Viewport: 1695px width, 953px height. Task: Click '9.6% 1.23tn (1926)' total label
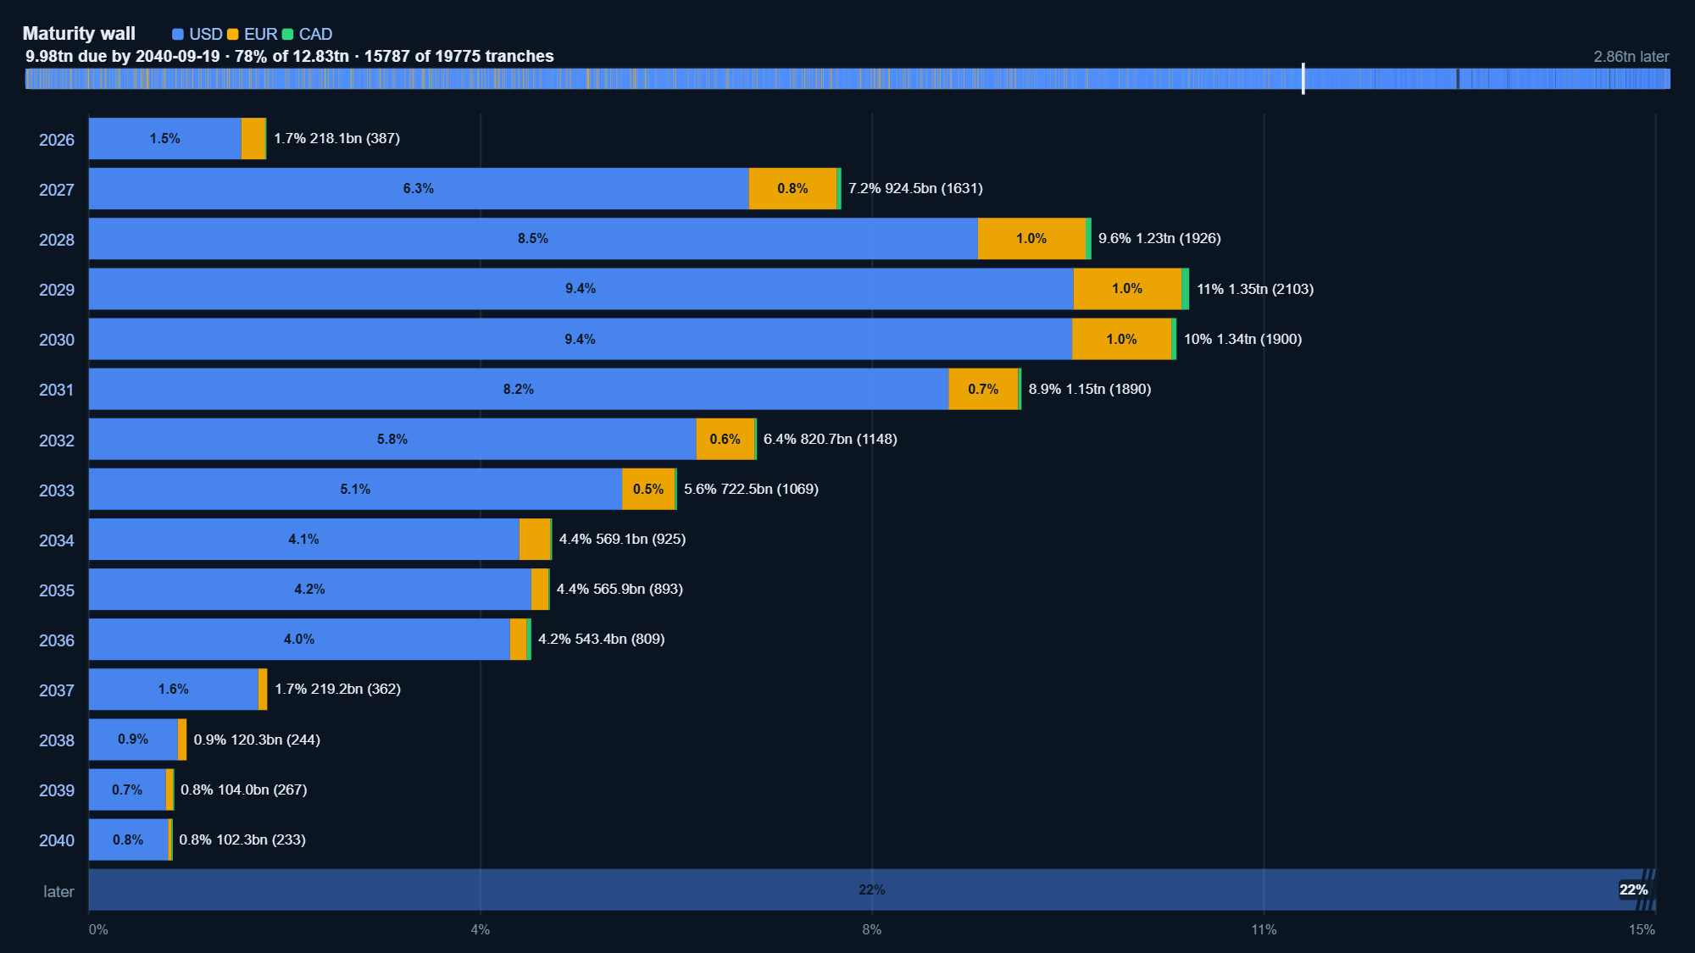coord(1159,238)
